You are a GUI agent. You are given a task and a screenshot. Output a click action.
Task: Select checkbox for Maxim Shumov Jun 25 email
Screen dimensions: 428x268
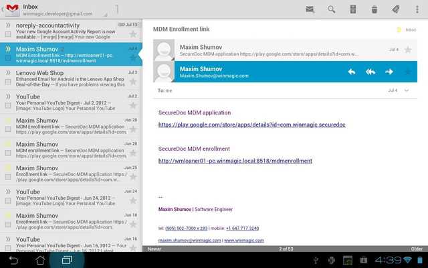(8, 177)
